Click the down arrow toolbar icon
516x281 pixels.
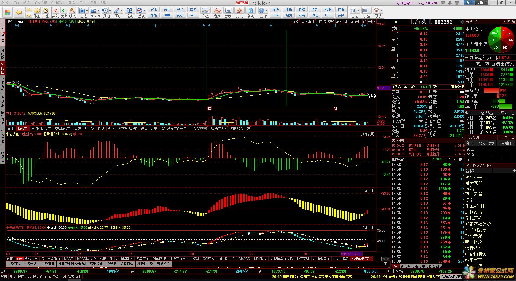(29, 15)
